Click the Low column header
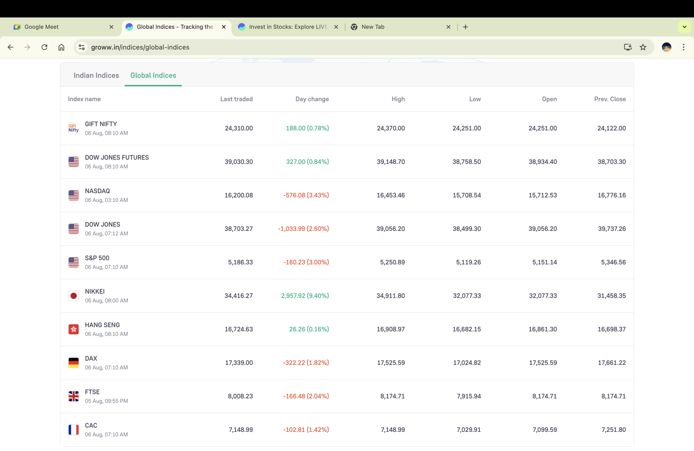The image size is (694, 451). (x=475, y=99)
